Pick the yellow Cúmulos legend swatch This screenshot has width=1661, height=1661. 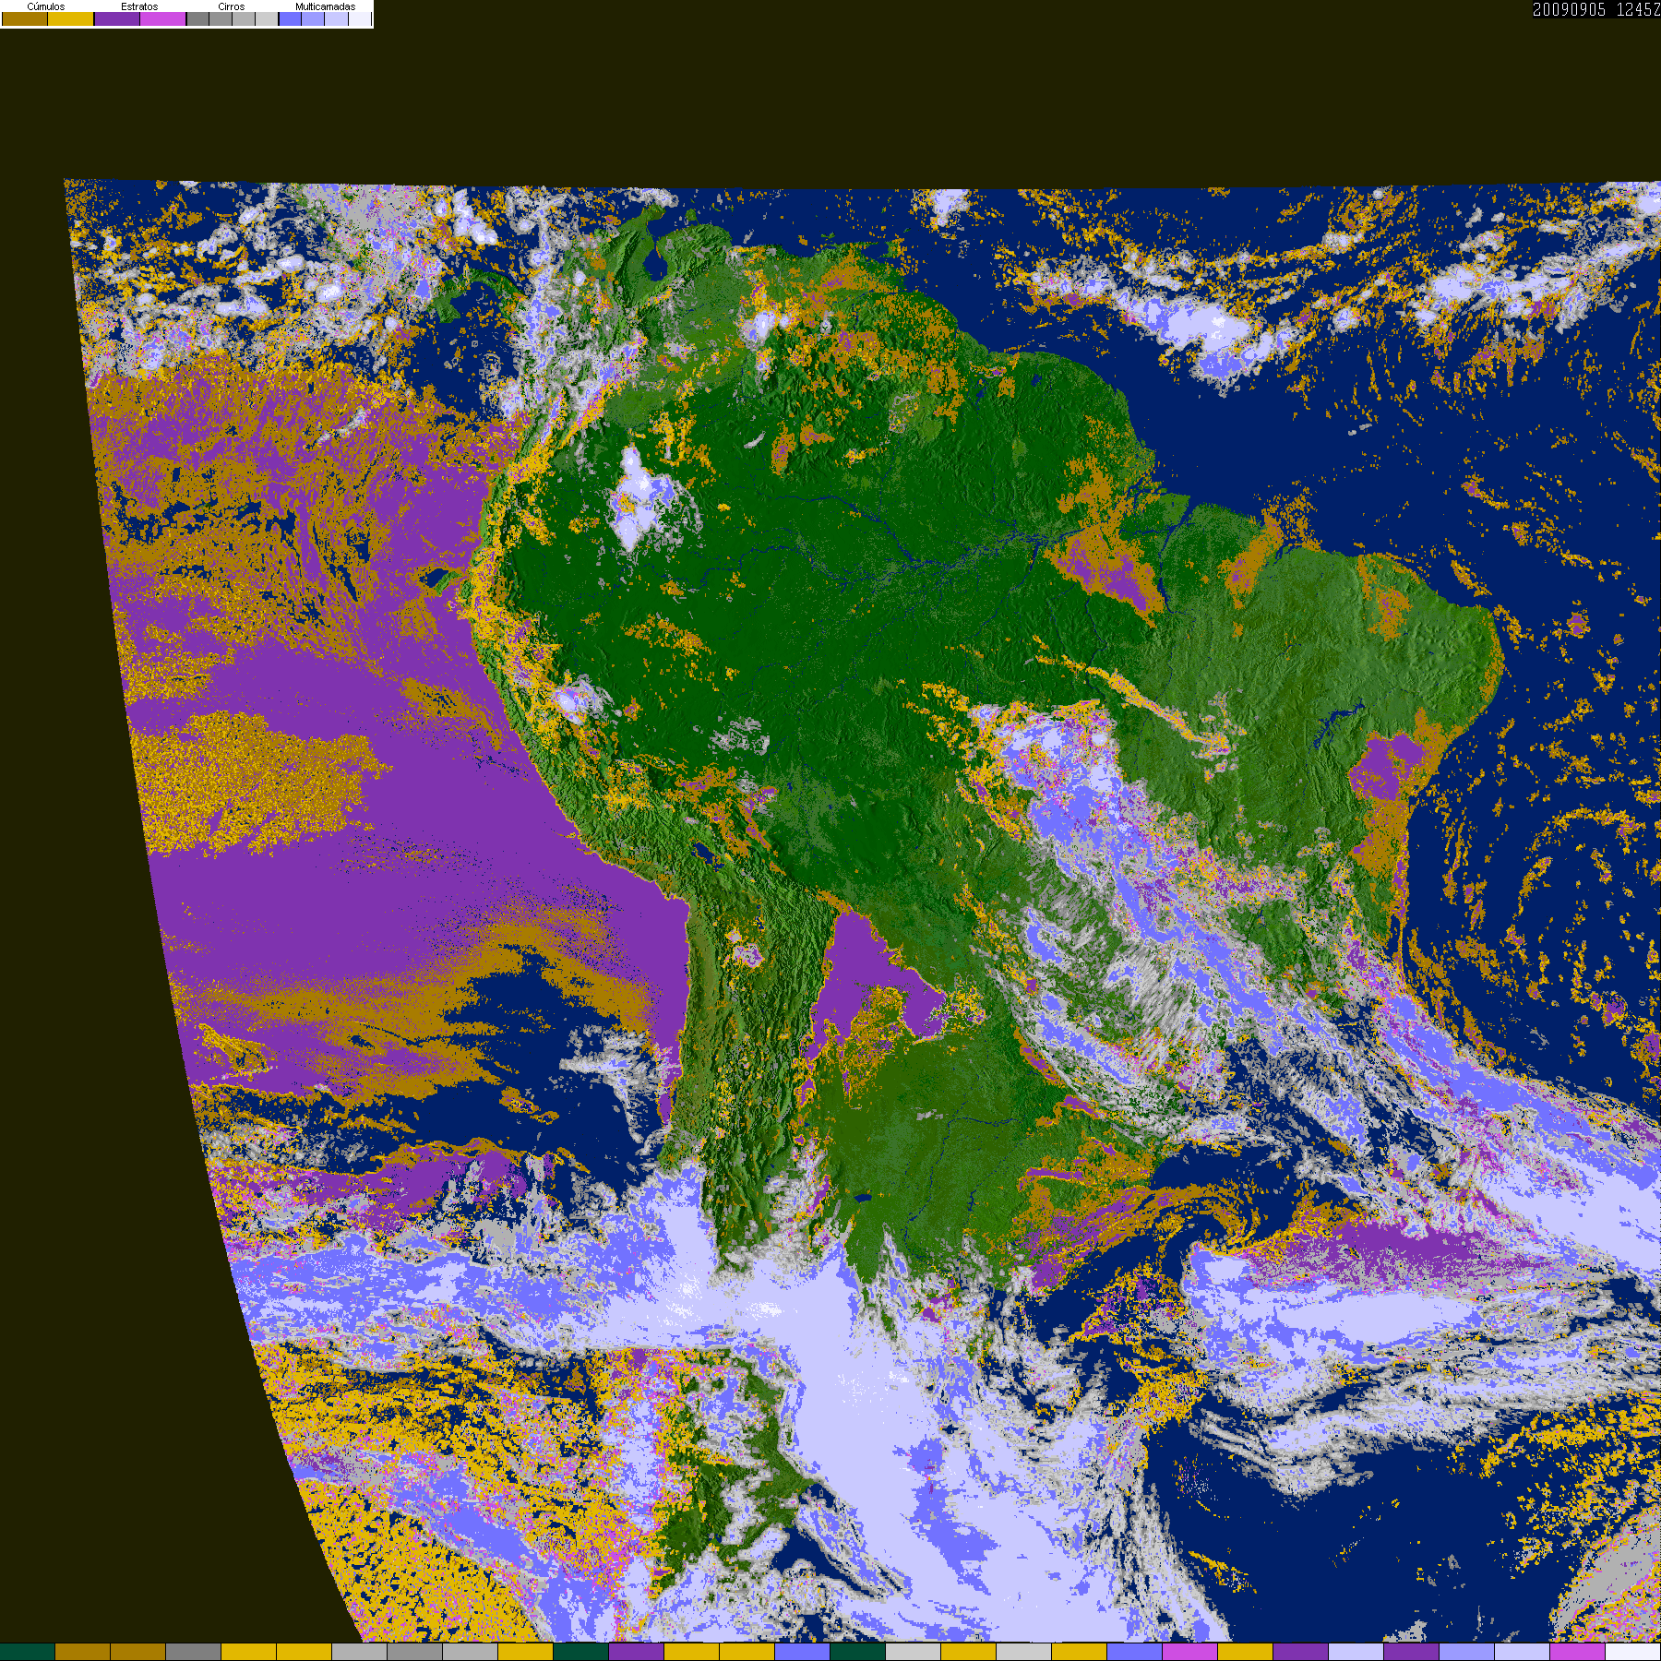(x=71, y=19)
